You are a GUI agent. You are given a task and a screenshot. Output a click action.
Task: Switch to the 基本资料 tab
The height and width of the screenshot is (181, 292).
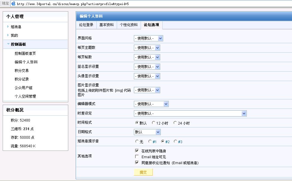[x=106, y=25]
